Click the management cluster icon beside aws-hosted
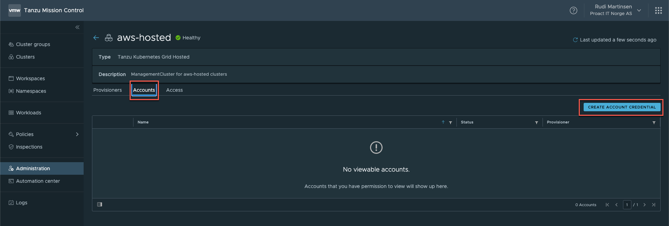Viewport: 669px width, 226px height. (109, 38)
